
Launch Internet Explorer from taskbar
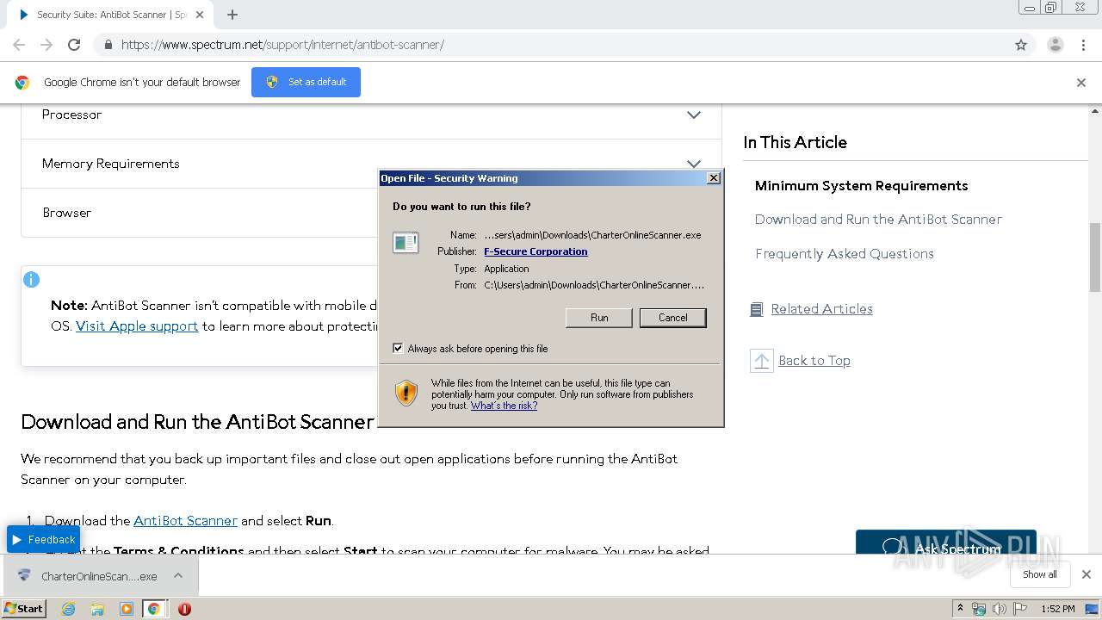68,609
